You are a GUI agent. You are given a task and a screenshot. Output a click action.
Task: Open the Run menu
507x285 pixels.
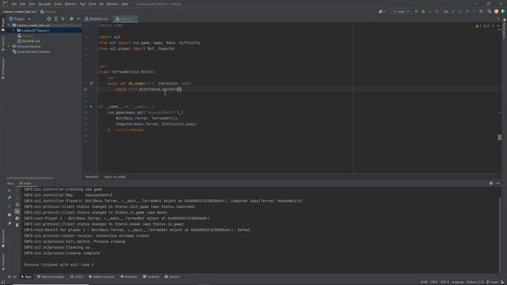[82, 4]
